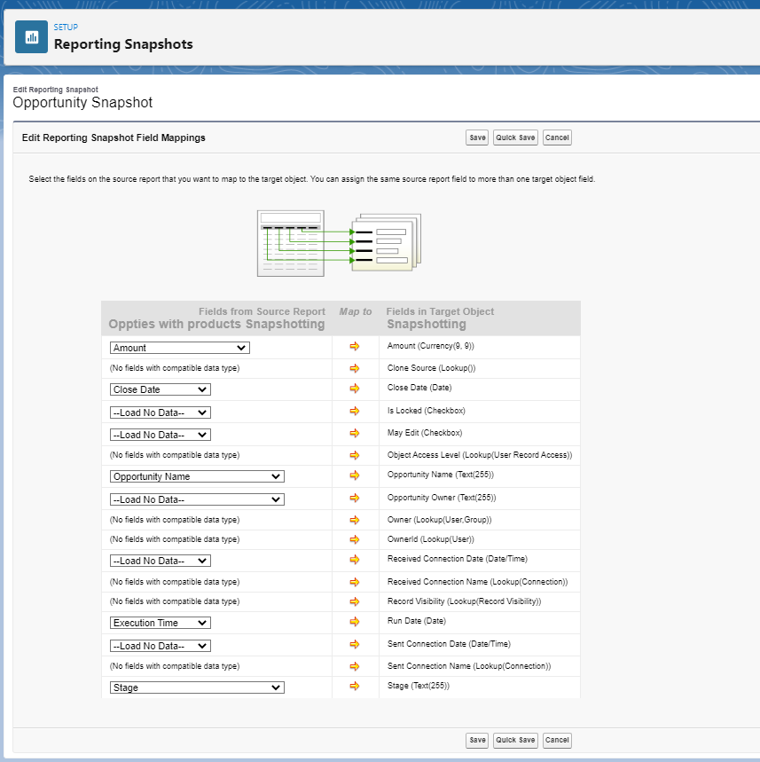Viewport: 760px width, 762px height.
Task: Click the top Save button
Action: click(x=477, y=137)
